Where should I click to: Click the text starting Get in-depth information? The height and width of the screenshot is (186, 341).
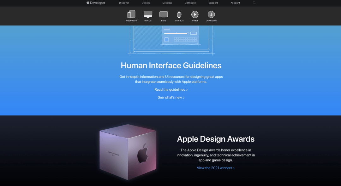pyautogui.click(x=171, y=79)
